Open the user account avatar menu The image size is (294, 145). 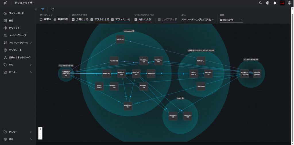(289, 3)
